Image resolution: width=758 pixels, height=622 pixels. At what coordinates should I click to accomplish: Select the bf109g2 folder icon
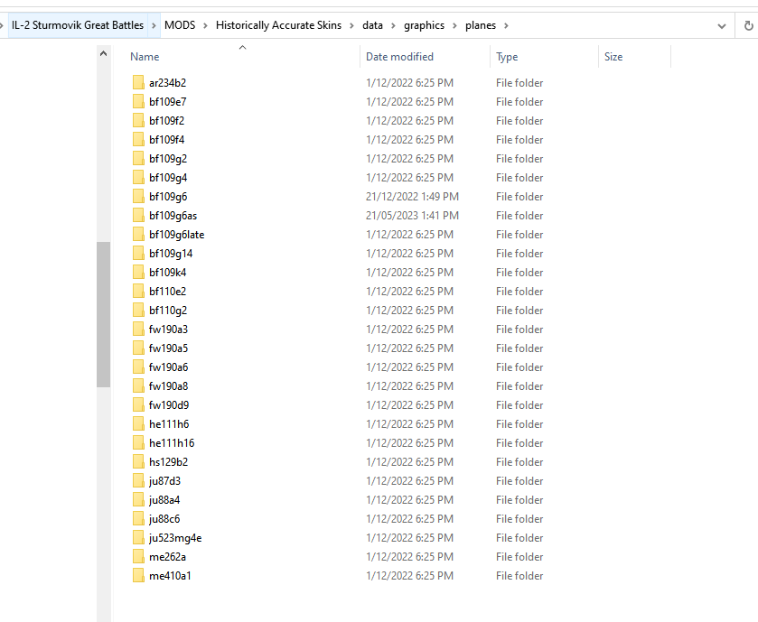(138, 158)
